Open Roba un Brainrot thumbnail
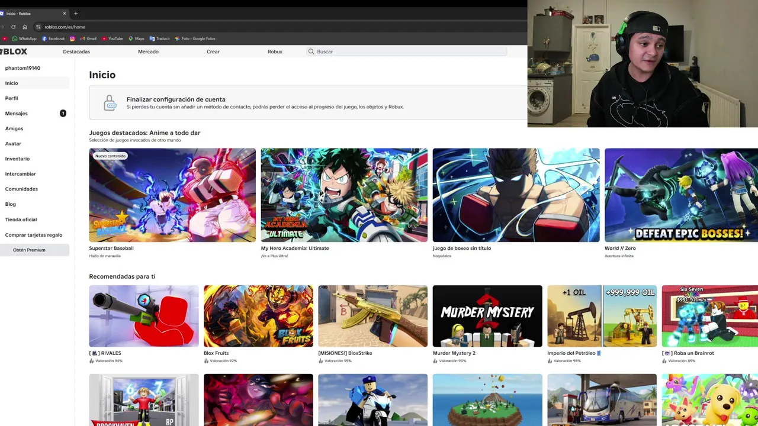The image size is (758, 426). 709,316
